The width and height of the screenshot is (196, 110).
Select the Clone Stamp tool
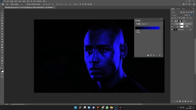pyautogui.click(x=2, y=34)
